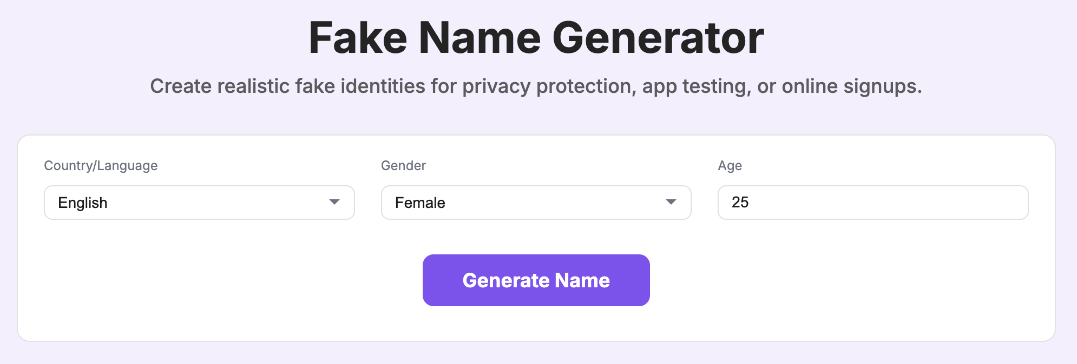Click "app testing" in the subtitle

click(x=696, y=86)
